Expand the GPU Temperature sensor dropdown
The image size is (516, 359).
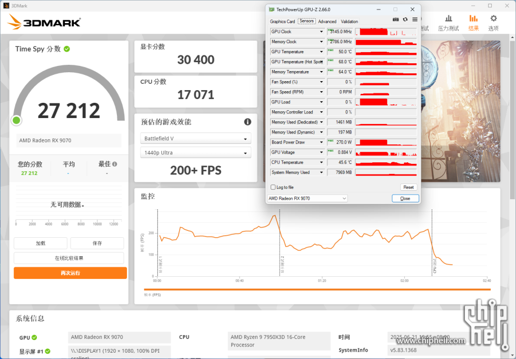point(322,52)
